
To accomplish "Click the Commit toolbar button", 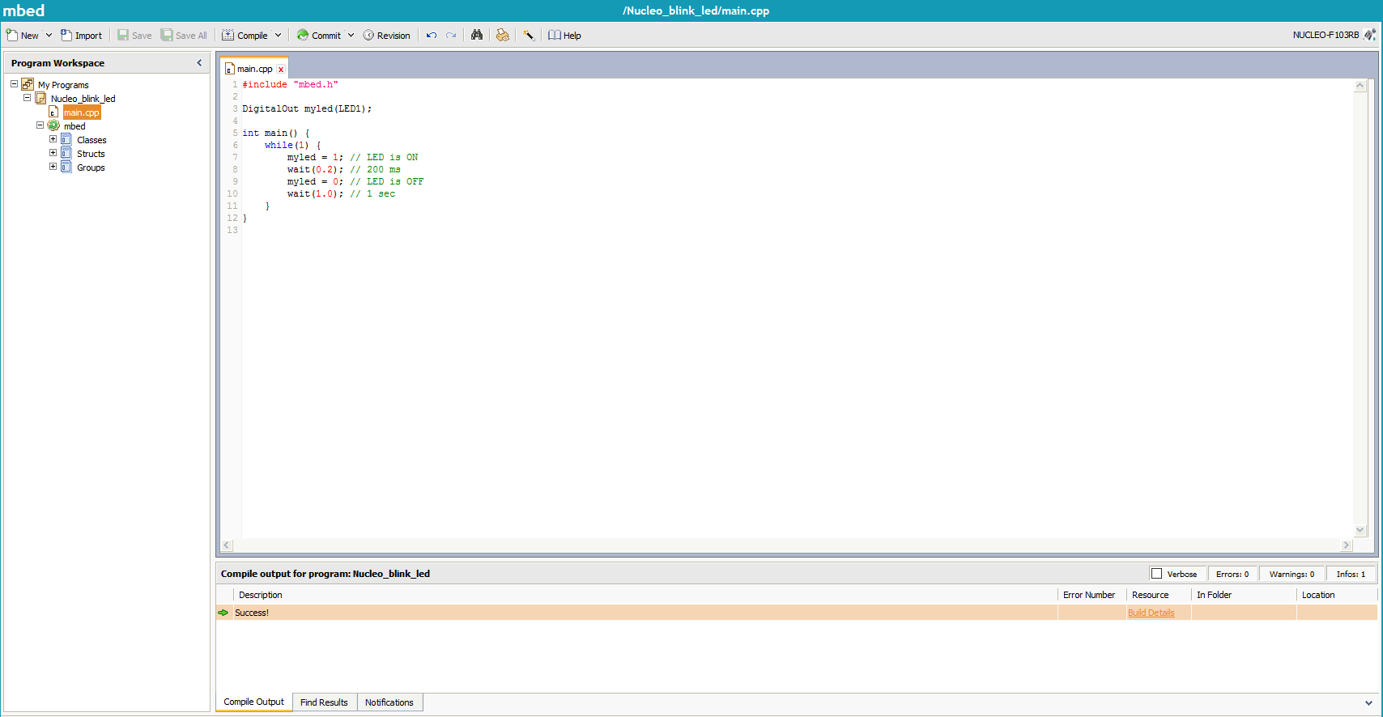I will 318,36.
